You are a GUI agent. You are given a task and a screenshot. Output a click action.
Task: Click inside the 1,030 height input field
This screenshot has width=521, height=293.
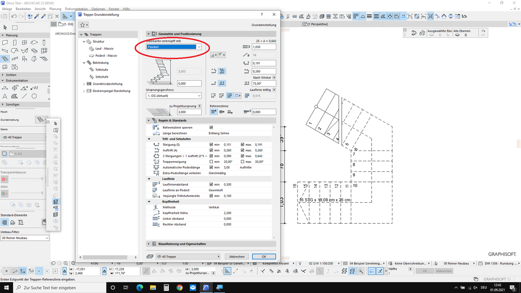pyautogui.click(x=263, y=46)
